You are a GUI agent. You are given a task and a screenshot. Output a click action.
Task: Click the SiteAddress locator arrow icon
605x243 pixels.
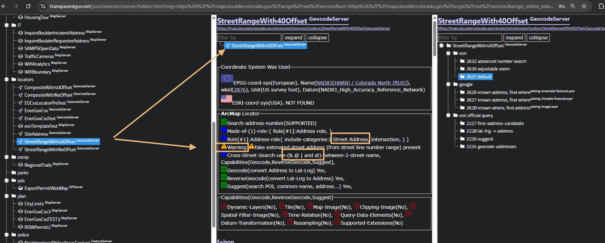point(20,134)
